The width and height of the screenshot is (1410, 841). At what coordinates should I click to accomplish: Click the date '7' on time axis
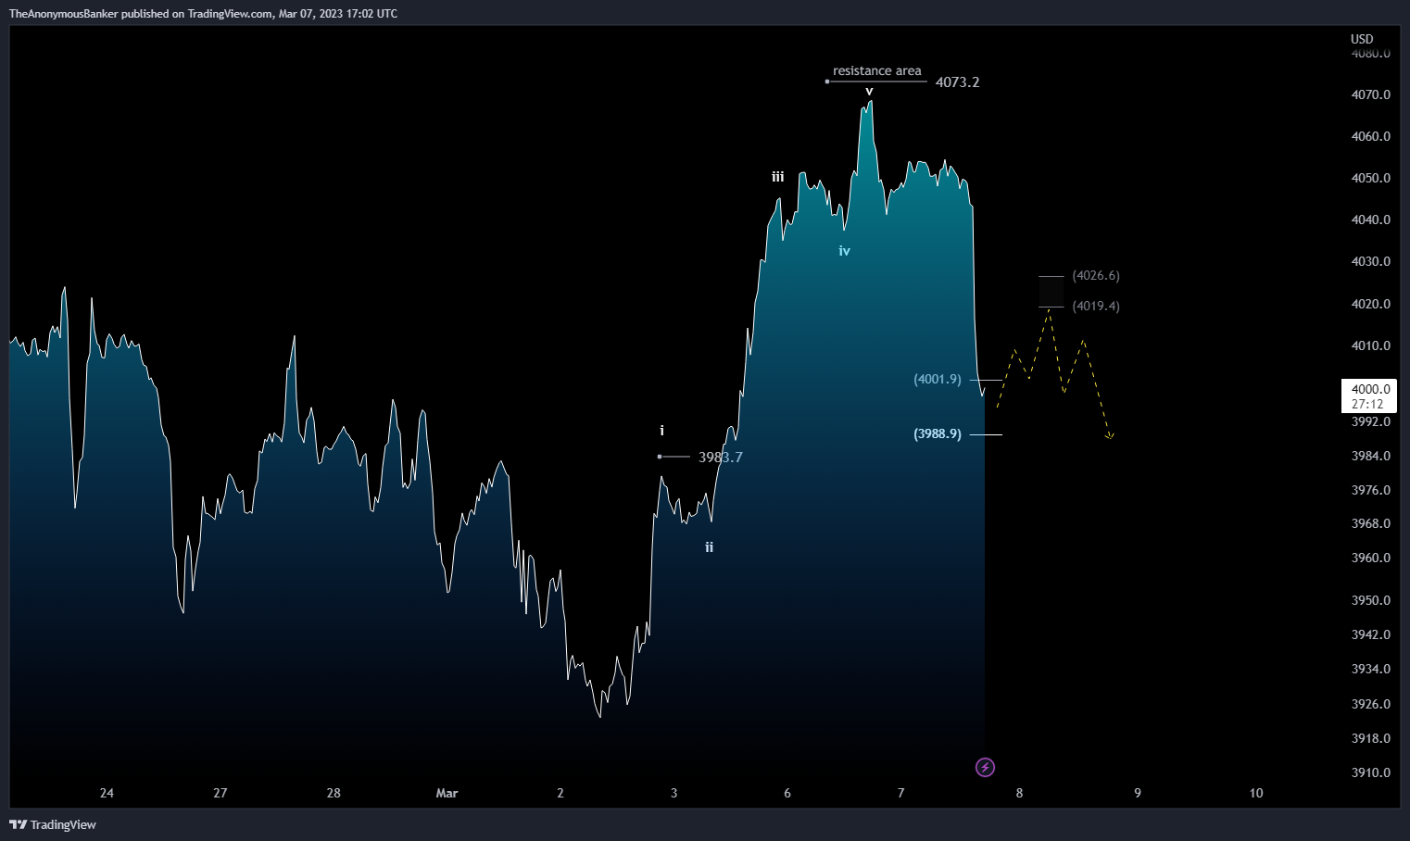click(x=901, y=793)
